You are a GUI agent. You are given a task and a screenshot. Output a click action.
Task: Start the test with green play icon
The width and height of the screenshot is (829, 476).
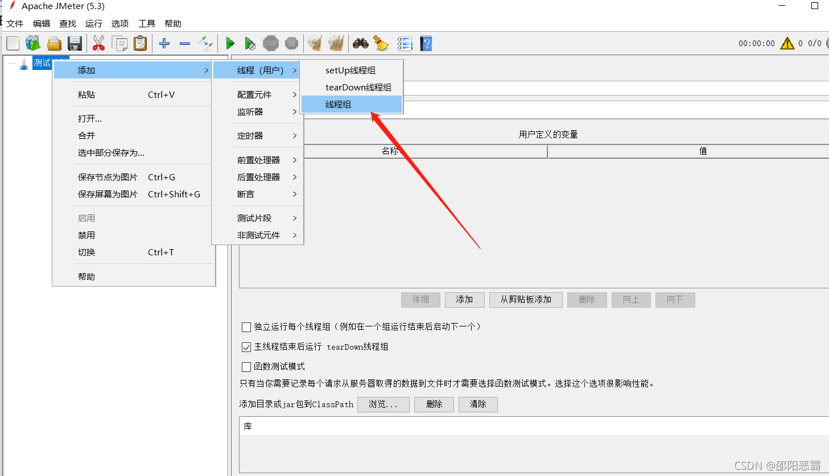coord(230,43)
